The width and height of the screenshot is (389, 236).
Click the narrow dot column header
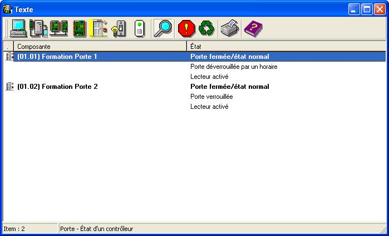8,46
